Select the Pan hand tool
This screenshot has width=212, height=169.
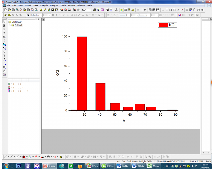[x=4, y=71]
